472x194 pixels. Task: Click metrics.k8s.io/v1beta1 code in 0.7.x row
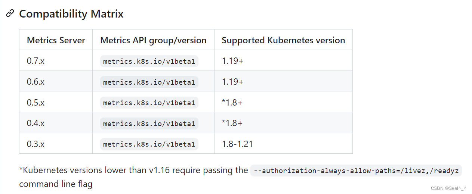149,61
